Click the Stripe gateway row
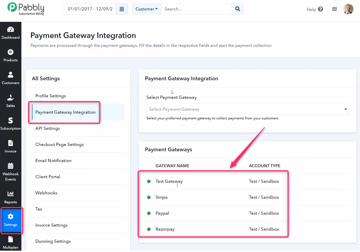This screenshot has width=360, height=252. 162,197
